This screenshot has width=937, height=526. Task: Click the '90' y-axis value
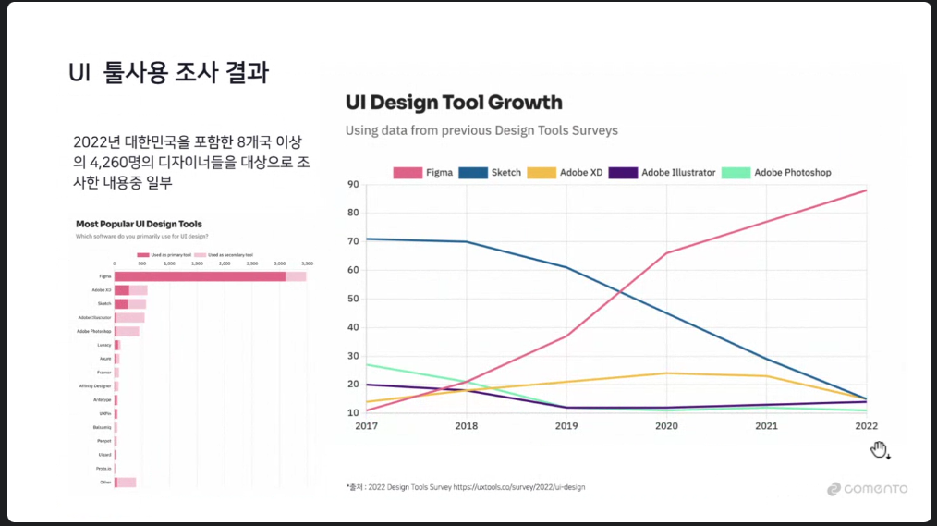pos(353,185)
